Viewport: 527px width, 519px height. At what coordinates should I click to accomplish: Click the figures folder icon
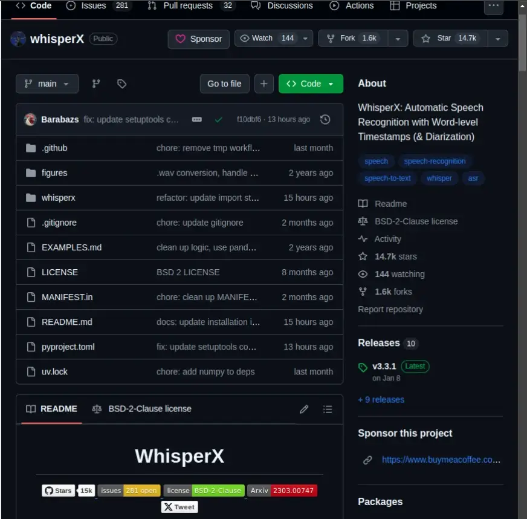31,173
